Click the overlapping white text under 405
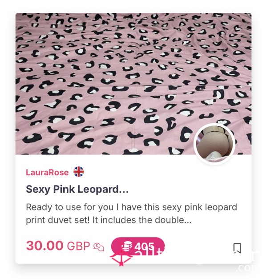 pyautogui.click(x=149, y=252)
